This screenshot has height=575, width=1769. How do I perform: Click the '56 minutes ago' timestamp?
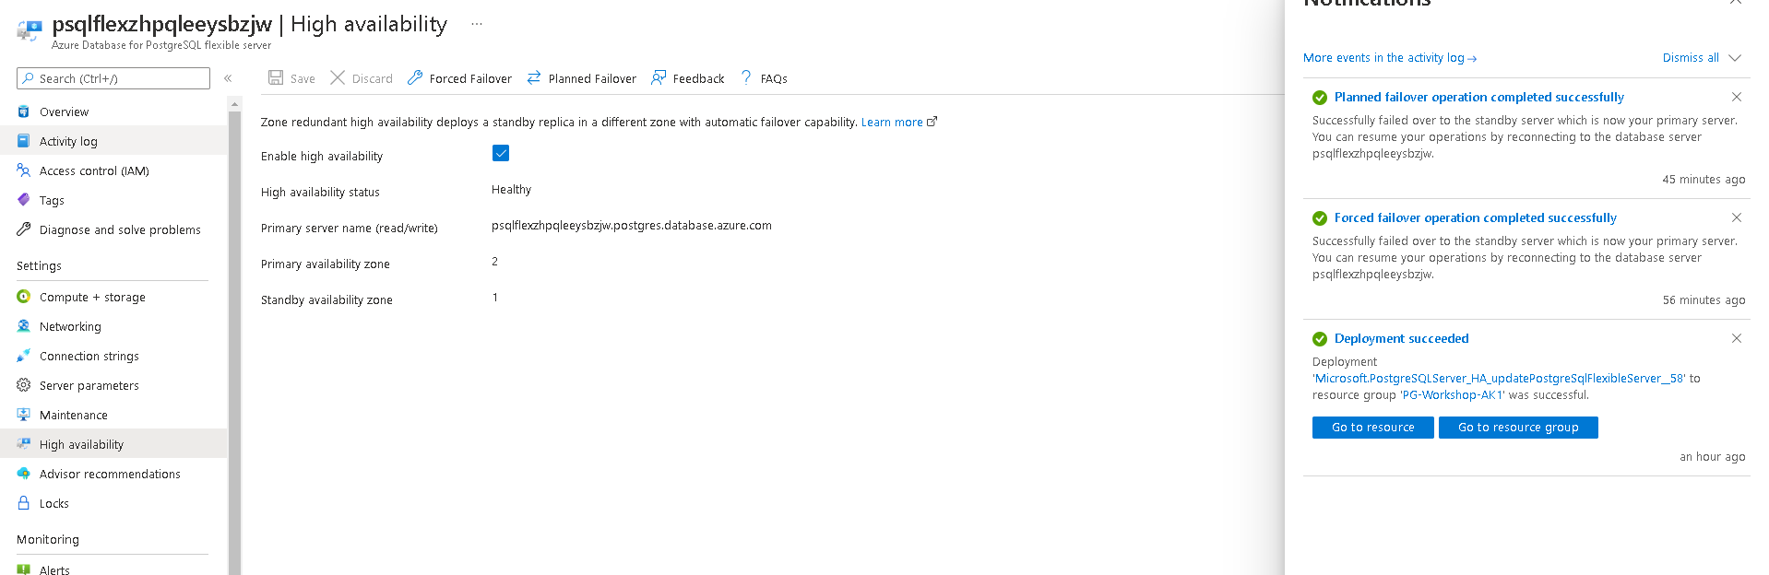(x=1704, y=299)
